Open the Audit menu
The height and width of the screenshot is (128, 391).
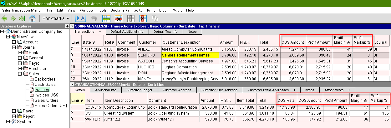(177, 10)
